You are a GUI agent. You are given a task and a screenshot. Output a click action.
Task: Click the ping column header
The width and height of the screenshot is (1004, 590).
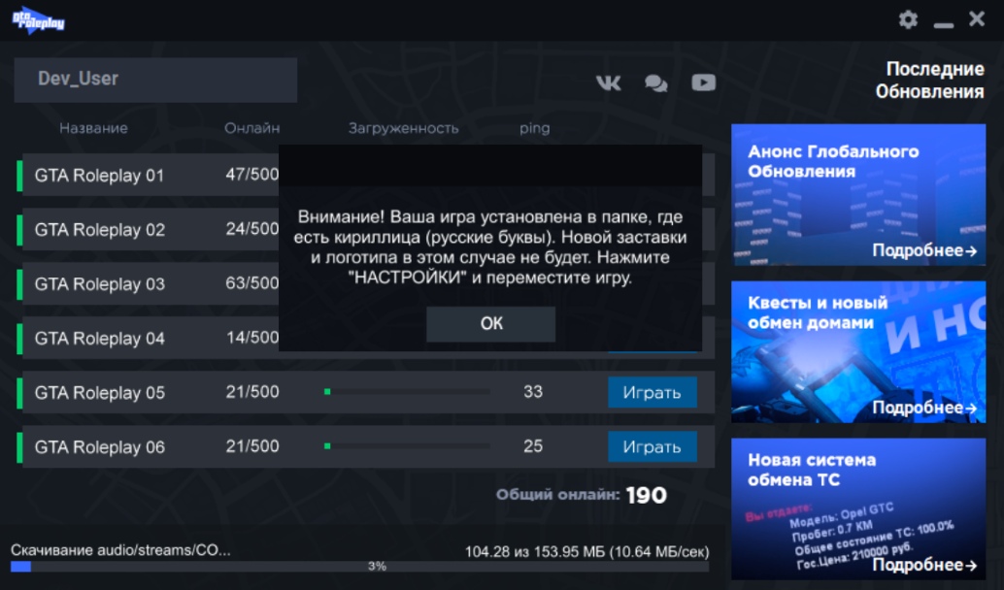click(535, 128)
